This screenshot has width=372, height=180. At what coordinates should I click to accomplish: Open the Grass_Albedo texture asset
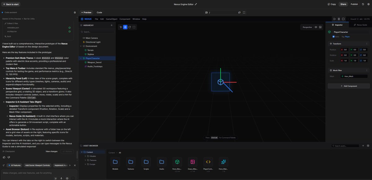[x=193, y=162]
